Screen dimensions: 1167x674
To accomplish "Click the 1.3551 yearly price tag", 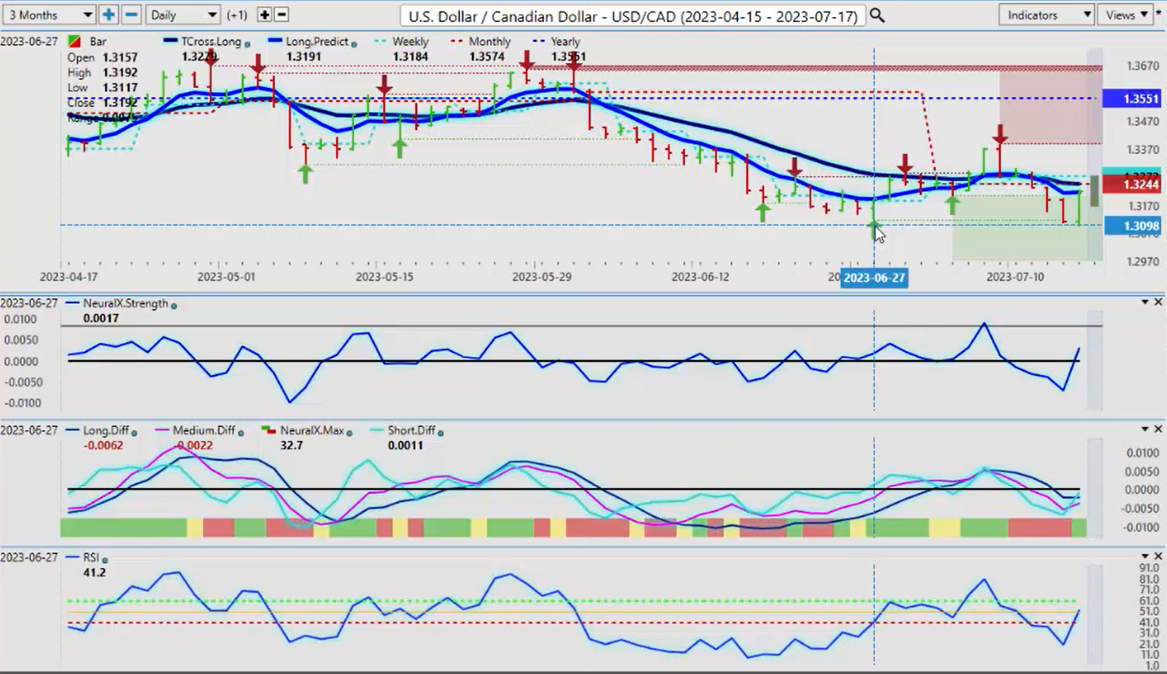I will [x=1134, y=99].
